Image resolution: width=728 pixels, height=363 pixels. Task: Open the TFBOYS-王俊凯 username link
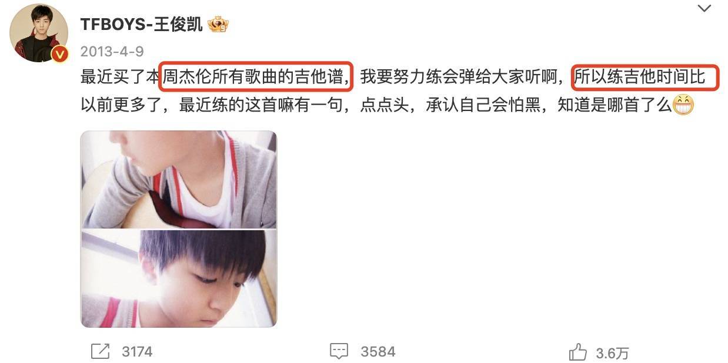[x=142, y=24]
